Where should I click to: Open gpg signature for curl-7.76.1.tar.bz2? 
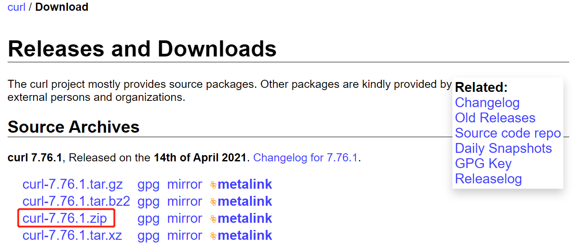(x=148, y=202)
